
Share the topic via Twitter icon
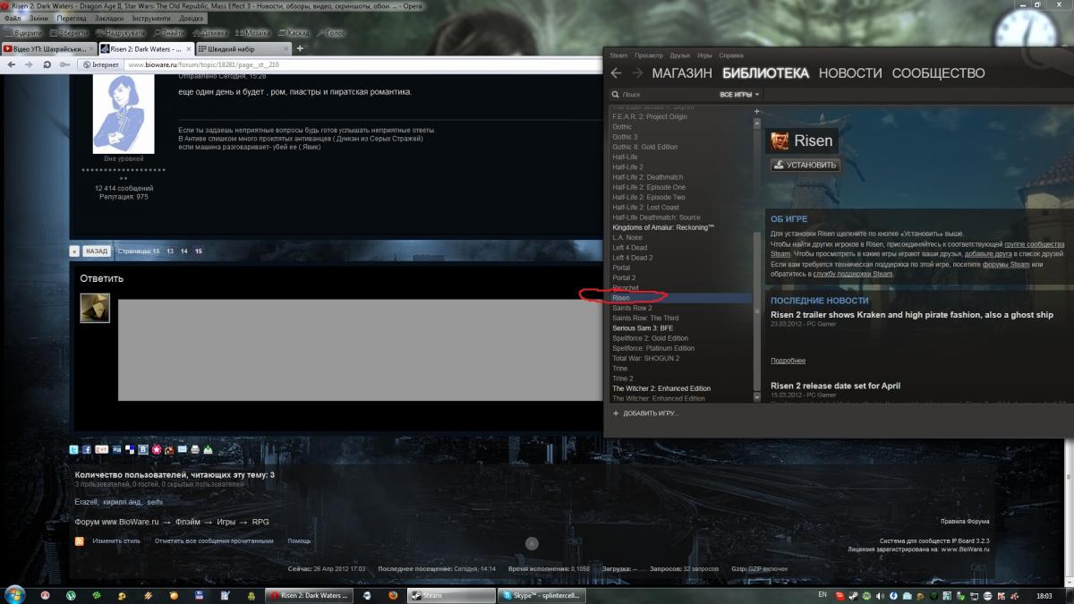tap(74, 449)
